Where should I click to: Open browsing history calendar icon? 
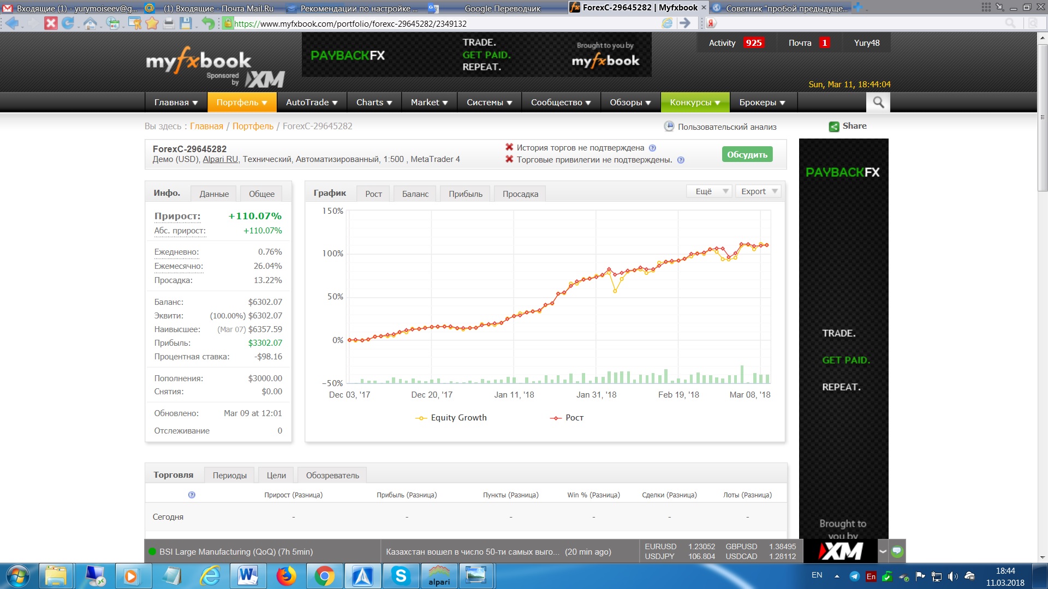tap(113, 23)
